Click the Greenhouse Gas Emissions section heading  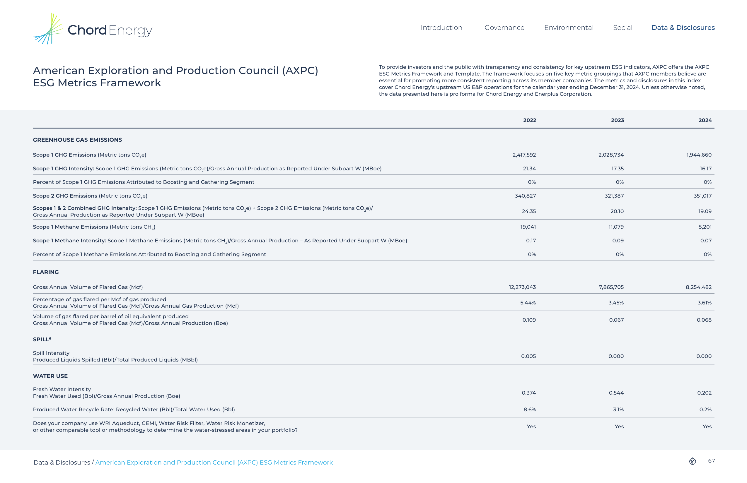(x=78, y=140)
